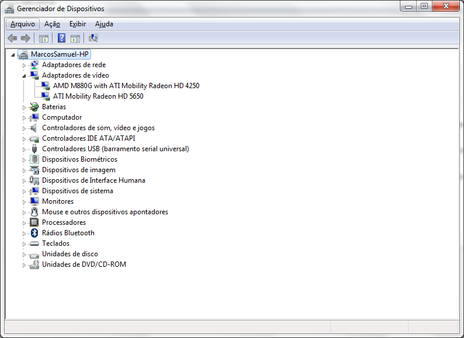Expand Controladores de som, vídeo e jogos
464x338 pixels.
tap(24, 128)
